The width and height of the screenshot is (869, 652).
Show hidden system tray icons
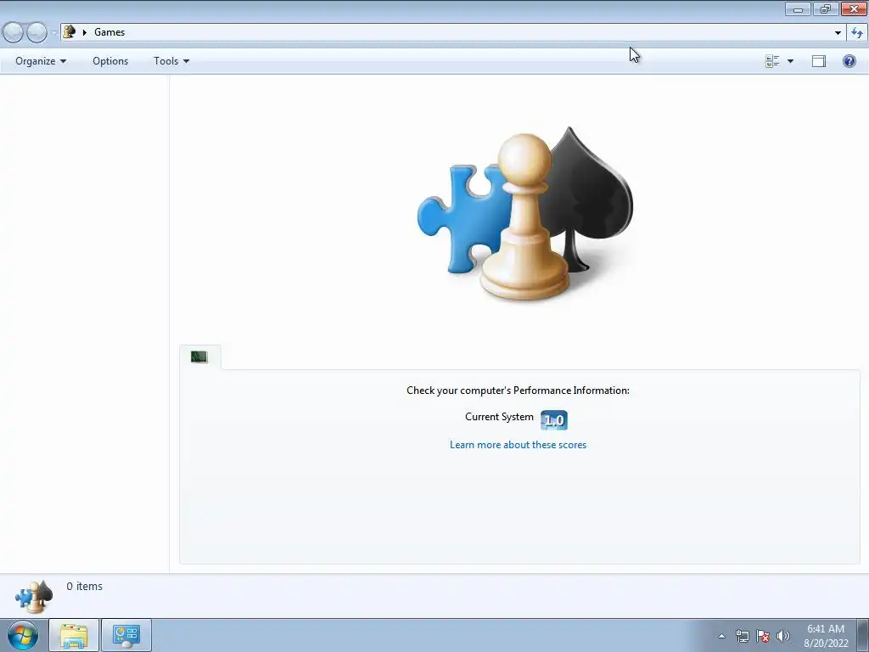pyautogui.click(x=721, y=636)
